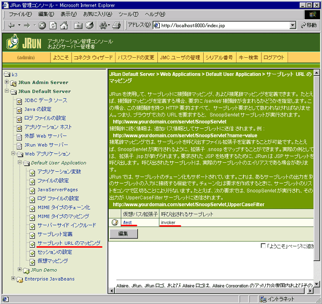The height and width of the screenshot is (304, 322).
Task: Open the Back button history dropdown
Action: 19,25
